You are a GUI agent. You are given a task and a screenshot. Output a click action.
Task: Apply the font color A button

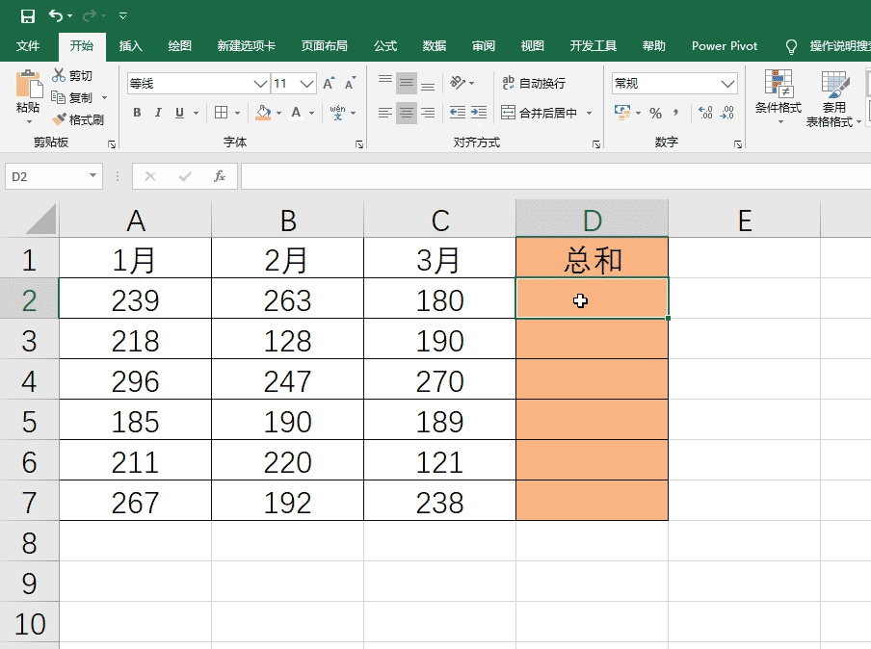[x=296, y=113]
